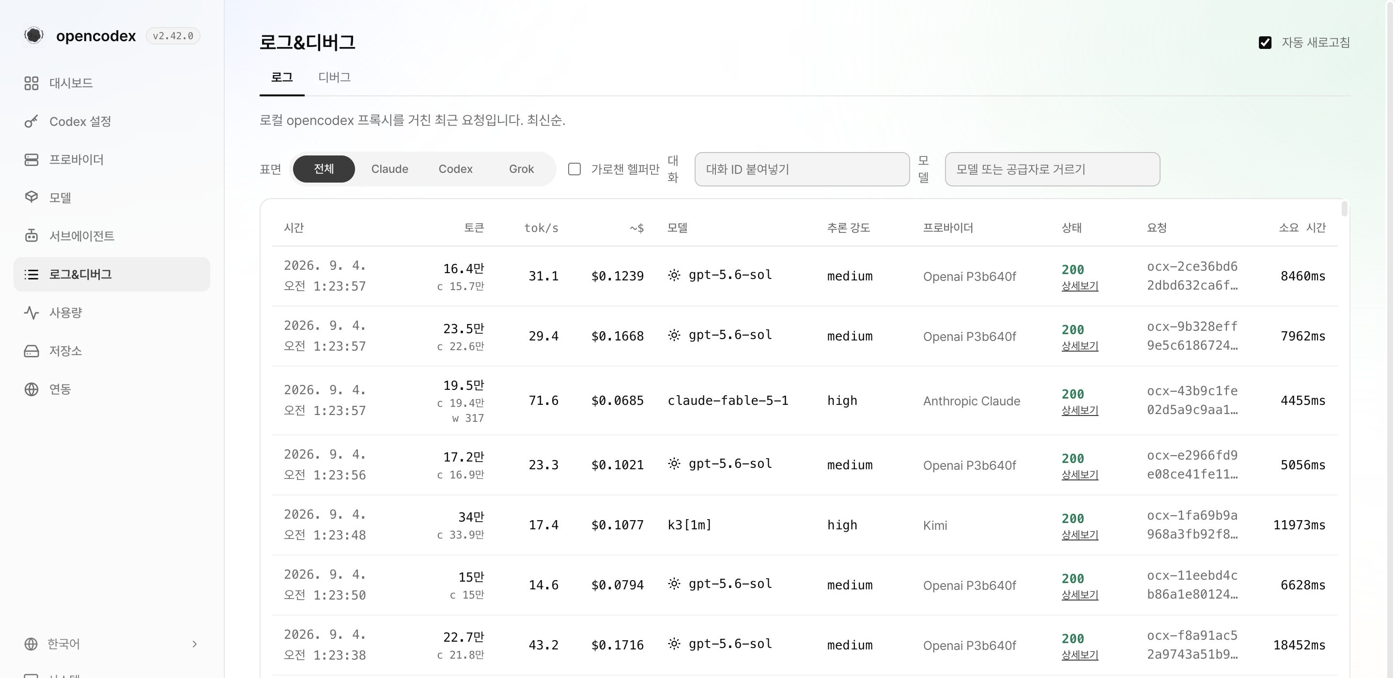
Task: Click the 서브에이전트 robot icon
Action: tap(31, 235)
